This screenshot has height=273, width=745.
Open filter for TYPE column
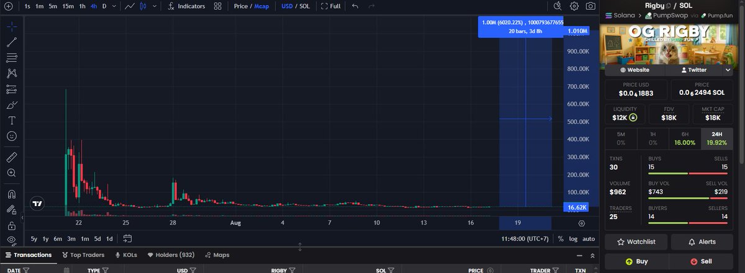(x=106, y=270)
